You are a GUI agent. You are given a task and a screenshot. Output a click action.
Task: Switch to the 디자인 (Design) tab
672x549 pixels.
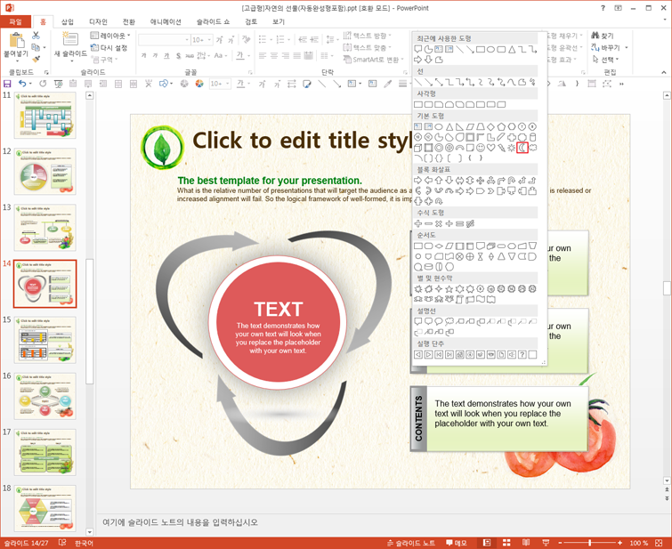(x=98, y=22)
